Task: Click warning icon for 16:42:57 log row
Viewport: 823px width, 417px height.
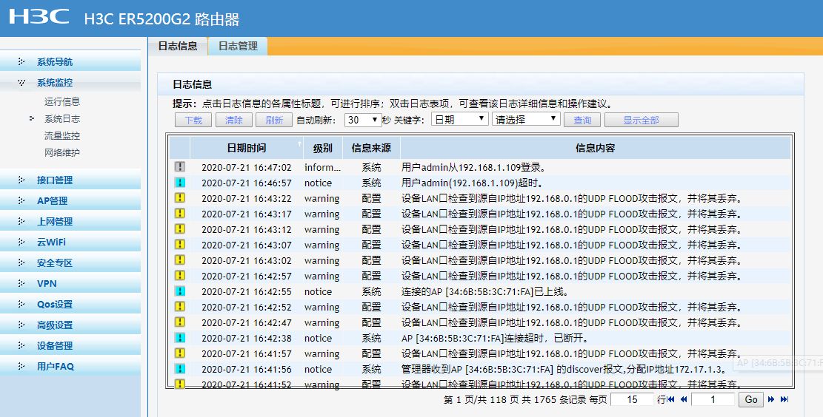Action: pos(180,276)
